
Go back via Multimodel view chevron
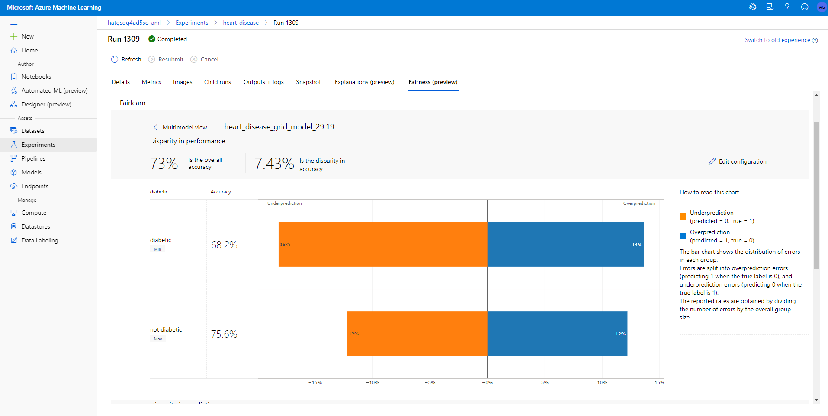(155, 127)
